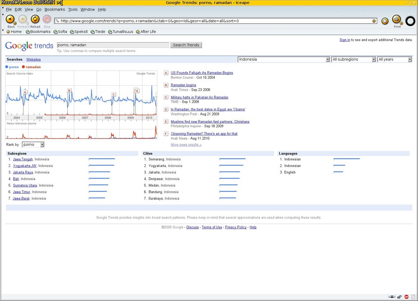Open the Bookmarks menu in the menu bar
Viewport: 418px width, 301px height.
pos(54,9)
